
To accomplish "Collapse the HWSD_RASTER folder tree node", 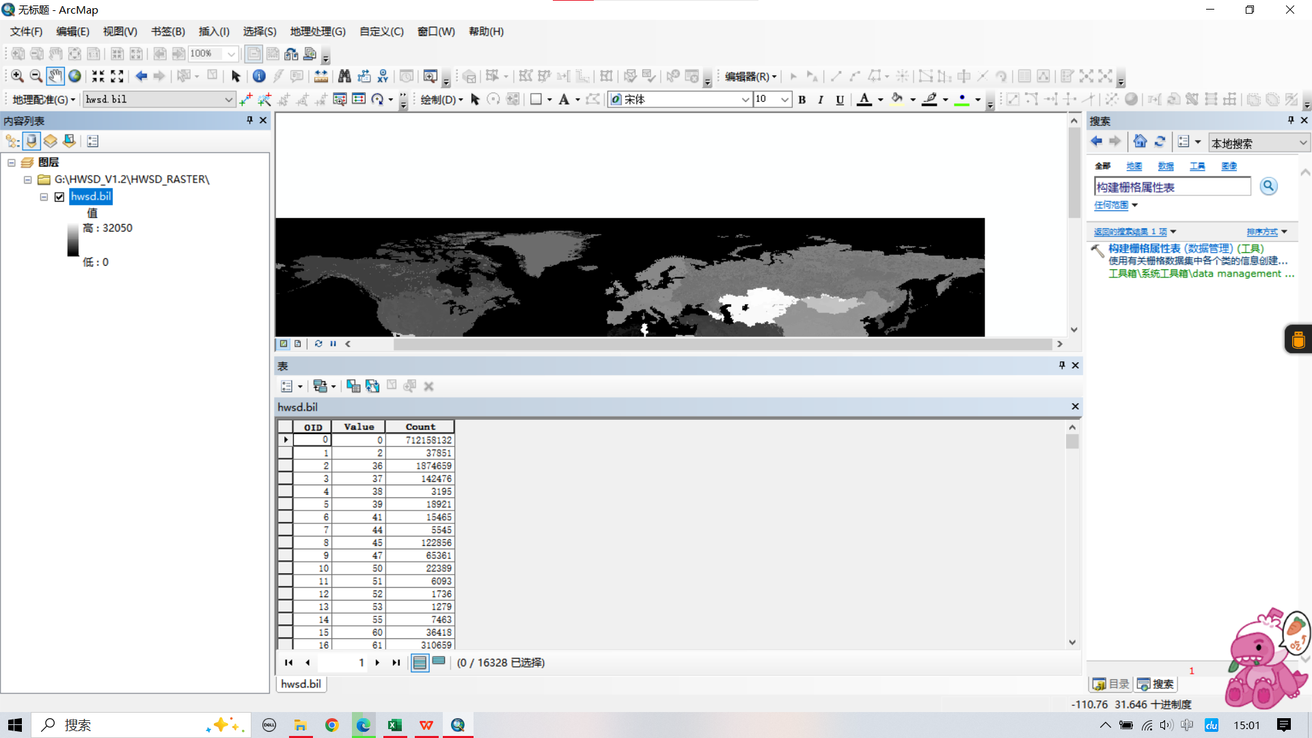I will (27, 180).
